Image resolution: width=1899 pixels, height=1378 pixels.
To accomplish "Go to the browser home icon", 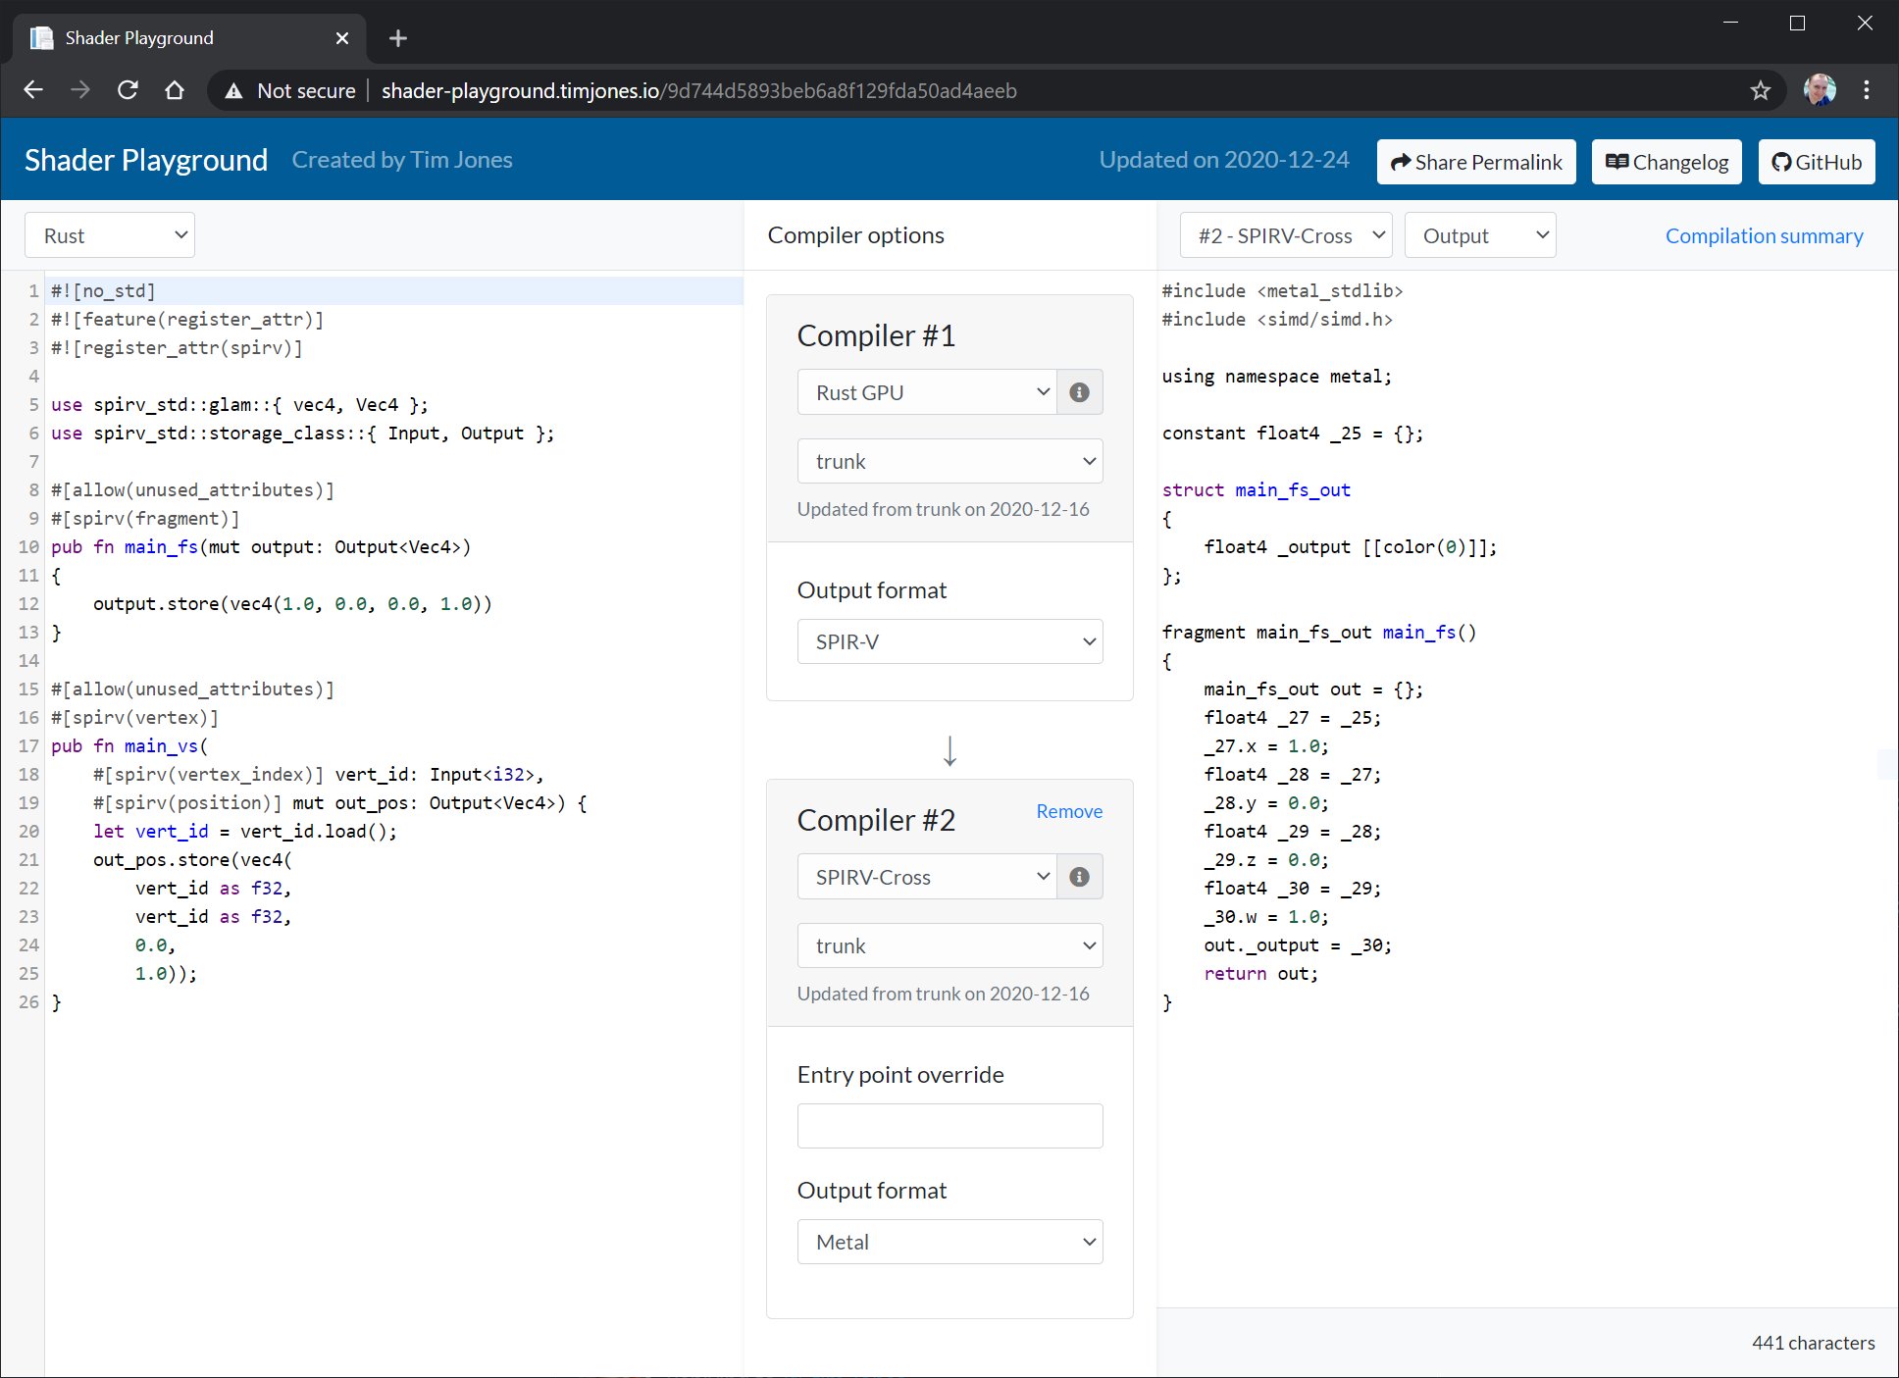I will pyautogui.click(x=175, y=90).
